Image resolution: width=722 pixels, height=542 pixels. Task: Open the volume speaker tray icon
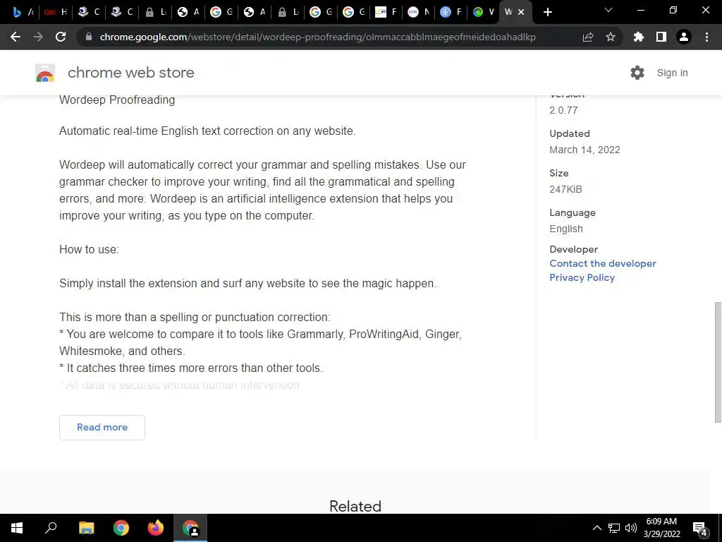pyautogui.click(x=631, y=528)
